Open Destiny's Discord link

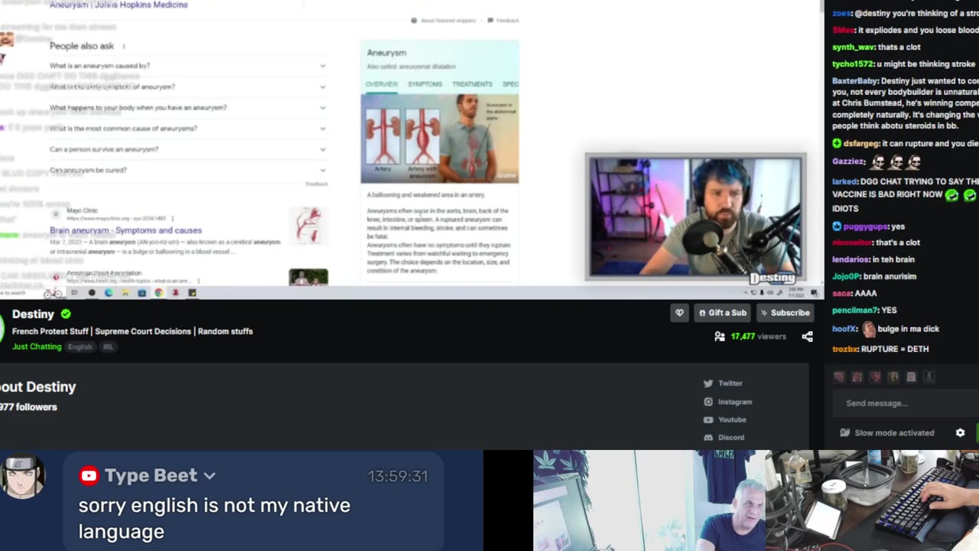point(724,438)
